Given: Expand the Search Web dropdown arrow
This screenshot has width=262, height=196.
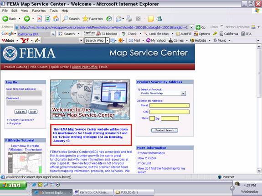Looking at the screenshot, I should pyautogui.click(x=107, y=40).
